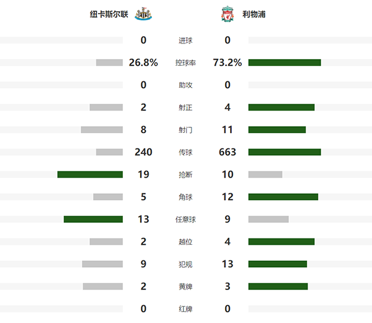The image size is (372, 323).
Task: Click the Newcastle United club crest
Action: click(143, 14)
